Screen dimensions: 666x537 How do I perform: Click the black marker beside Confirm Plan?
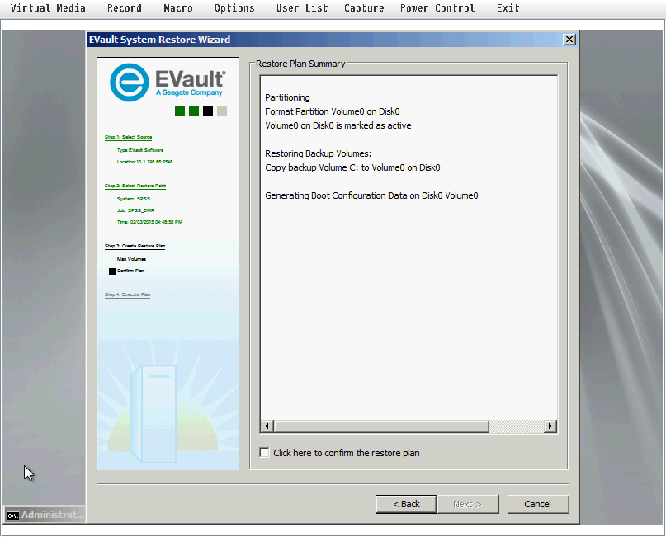[112, 271]
